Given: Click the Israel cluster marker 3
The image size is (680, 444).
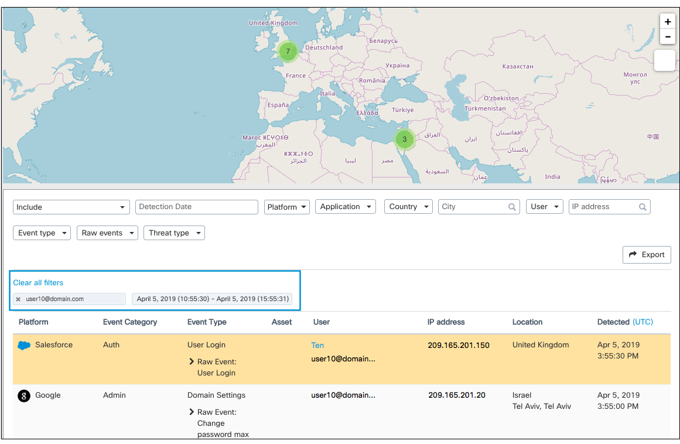Looking at the screenshot, I should pos(404,139).
